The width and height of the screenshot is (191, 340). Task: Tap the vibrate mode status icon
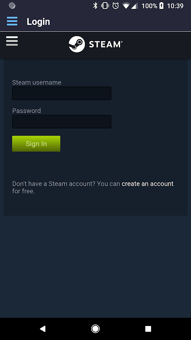[105, 6]
